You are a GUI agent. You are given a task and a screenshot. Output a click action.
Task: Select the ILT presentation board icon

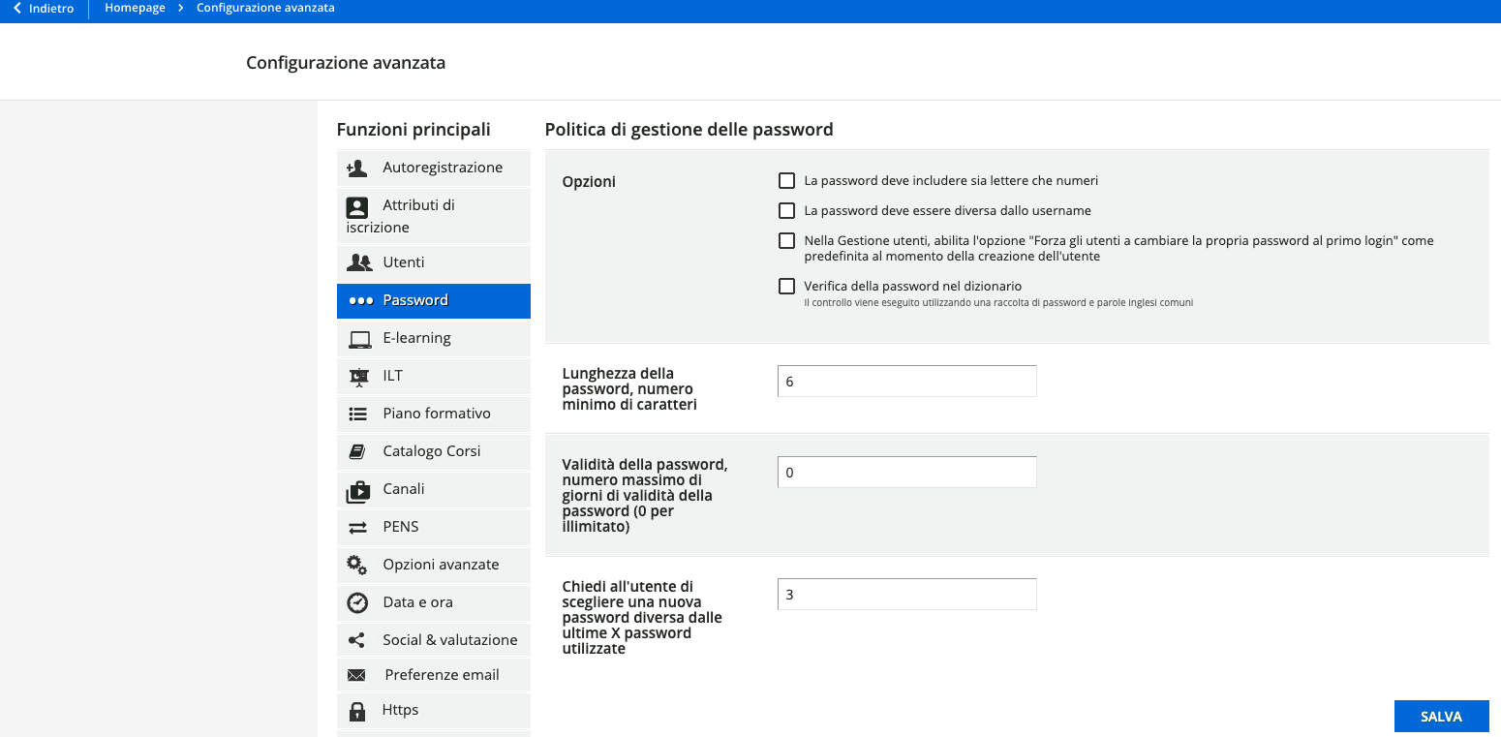356,376
